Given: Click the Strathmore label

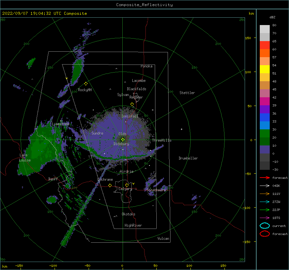Looking at the screenshot, I should click(156, 190).
